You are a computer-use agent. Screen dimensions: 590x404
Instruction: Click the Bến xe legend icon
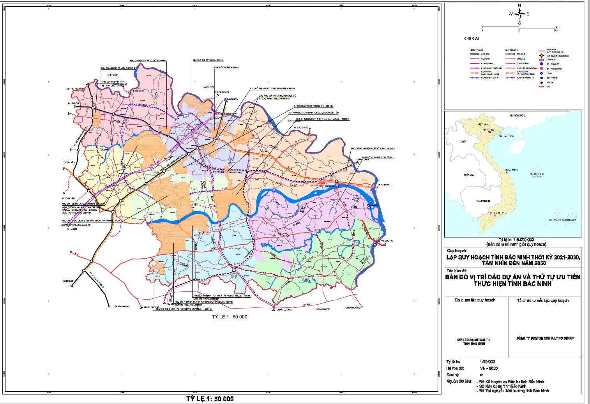coord(541,83)
